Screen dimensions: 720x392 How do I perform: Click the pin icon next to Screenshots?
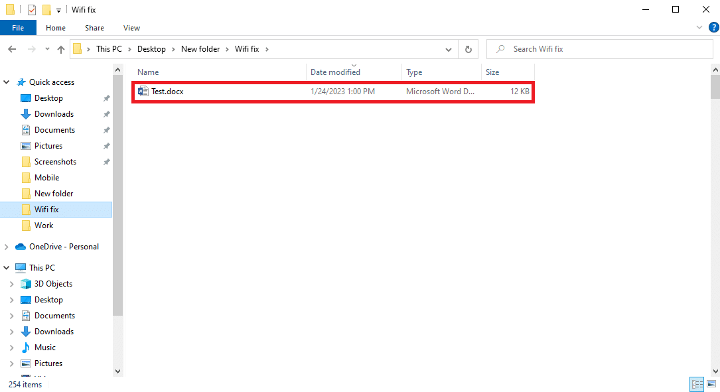(x=107, y=162)
